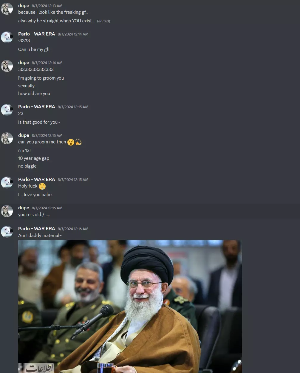Open dupe's username on the 12:13 AM message
Screen dimensions: 300x373
(24, 6)
